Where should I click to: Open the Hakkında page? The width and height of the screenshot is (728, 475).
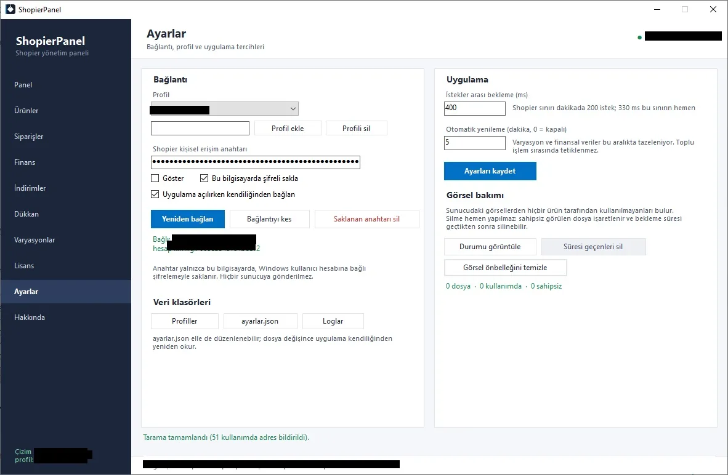(65, 317)
